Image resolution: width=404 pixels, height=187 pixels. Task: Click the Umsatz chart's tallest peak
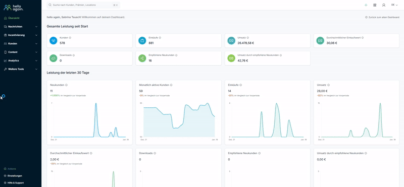tap(380, 104)
